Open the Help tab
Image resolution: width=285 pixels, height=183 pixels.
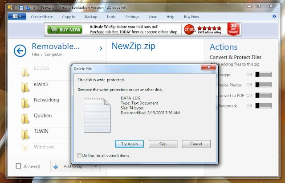[170, 17]
